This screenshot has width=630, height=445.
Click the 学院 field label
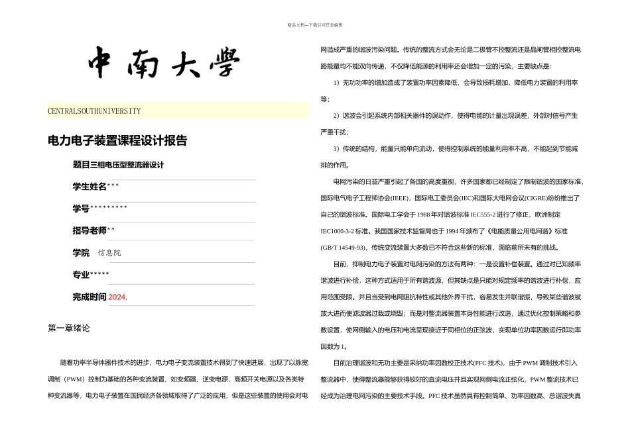(81, 253)
